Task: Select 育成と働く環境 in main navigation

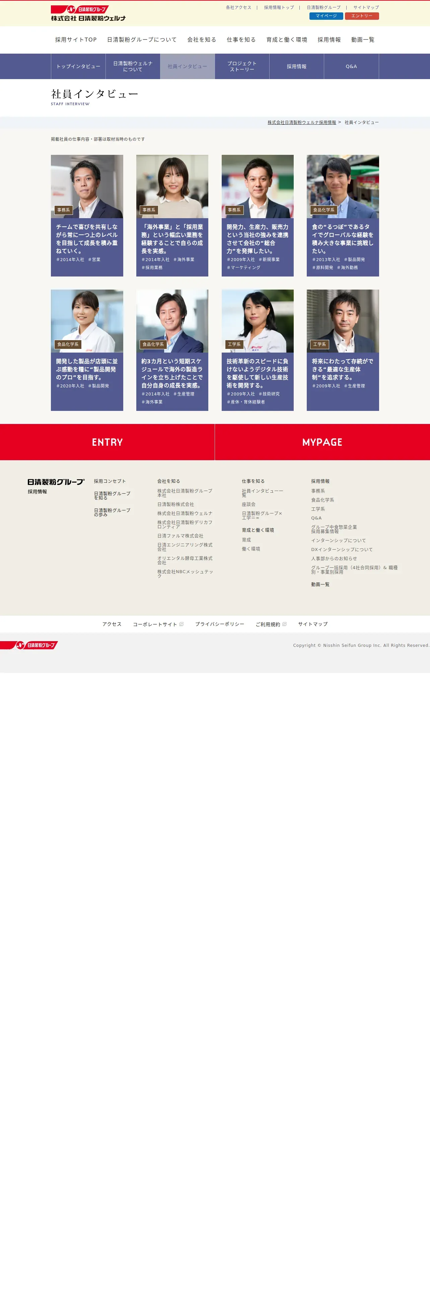Action: click(x=287, y=40)
